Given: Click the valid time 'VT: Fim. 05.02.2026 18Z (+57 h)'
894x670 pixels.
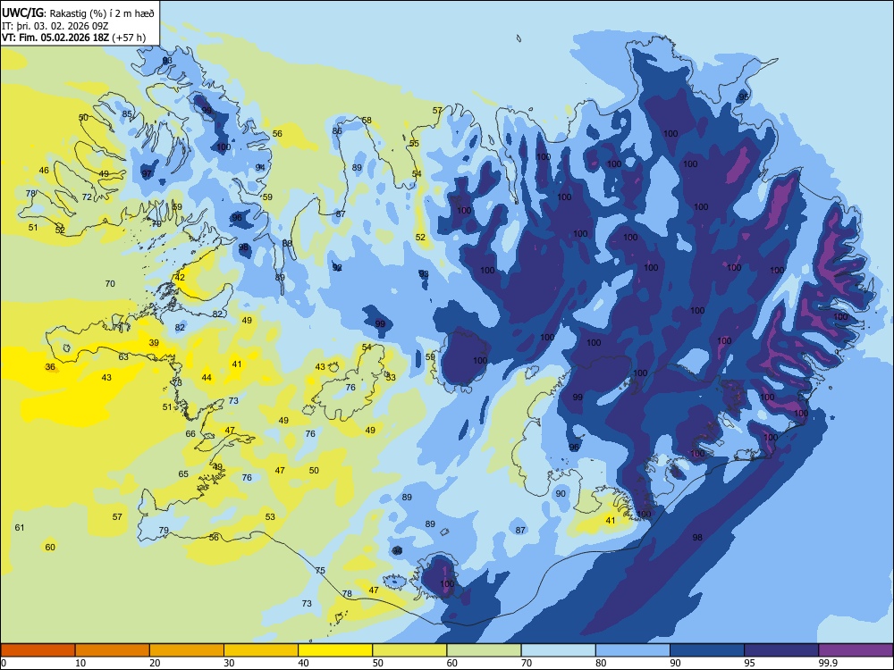Looking at the screenshot, I should click(73, 38).
